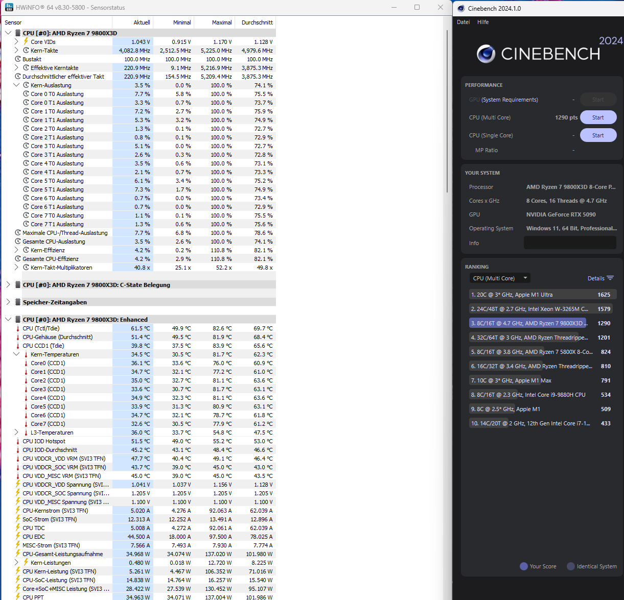
Task: Open the Datei menu in Cinebench
Action: [x=464, y=22]
